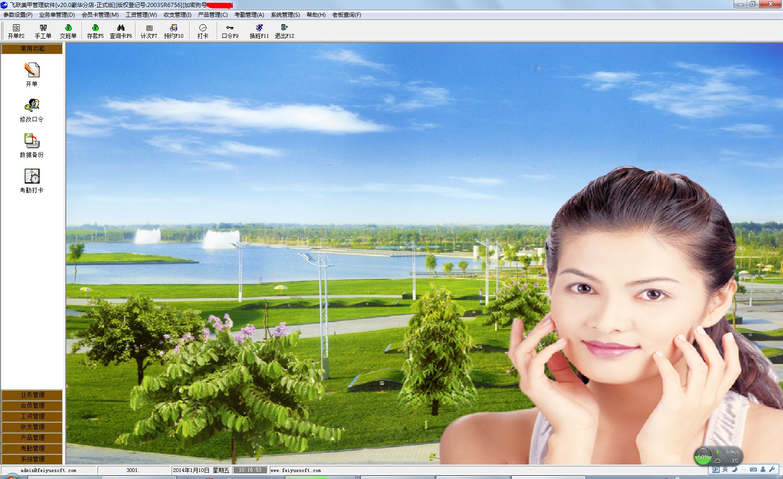This screenshot has height=479, width=783.
Task: Expand the 会员管理 sidebar section
Action: click(x=32, y=405)
